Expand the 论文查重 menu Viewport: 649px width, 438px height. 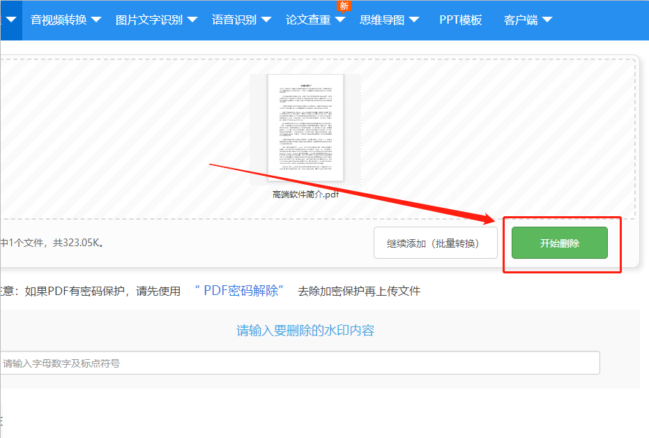point(315,20)
